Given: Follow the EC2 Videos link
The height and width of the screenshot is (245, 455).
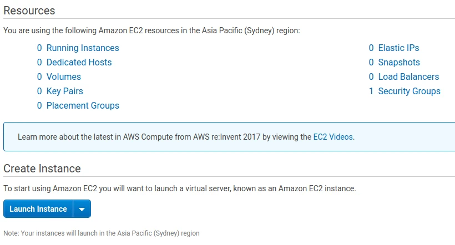Looking at the screenshot, I should click(x=333, y=136).
